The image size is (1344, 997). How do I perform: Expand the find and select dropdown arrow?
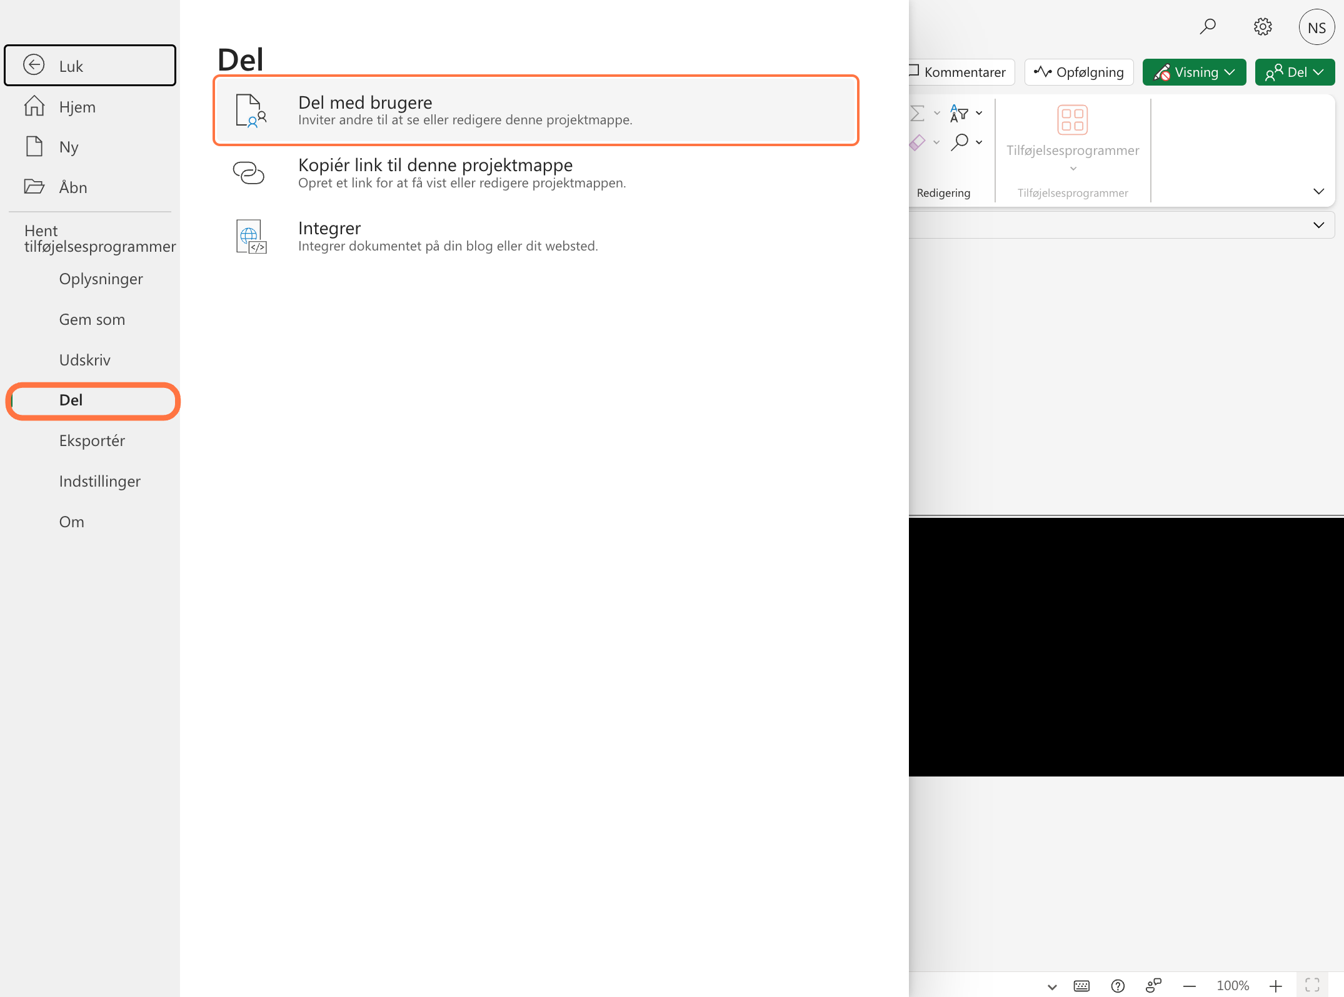point(979,142)
